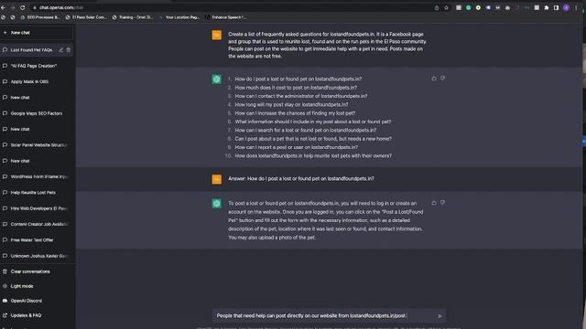Image resolution: width=586 pixels, height=329 pixels.
Task: Click 'Can I post about a pet' question
Action: [313, 139]
